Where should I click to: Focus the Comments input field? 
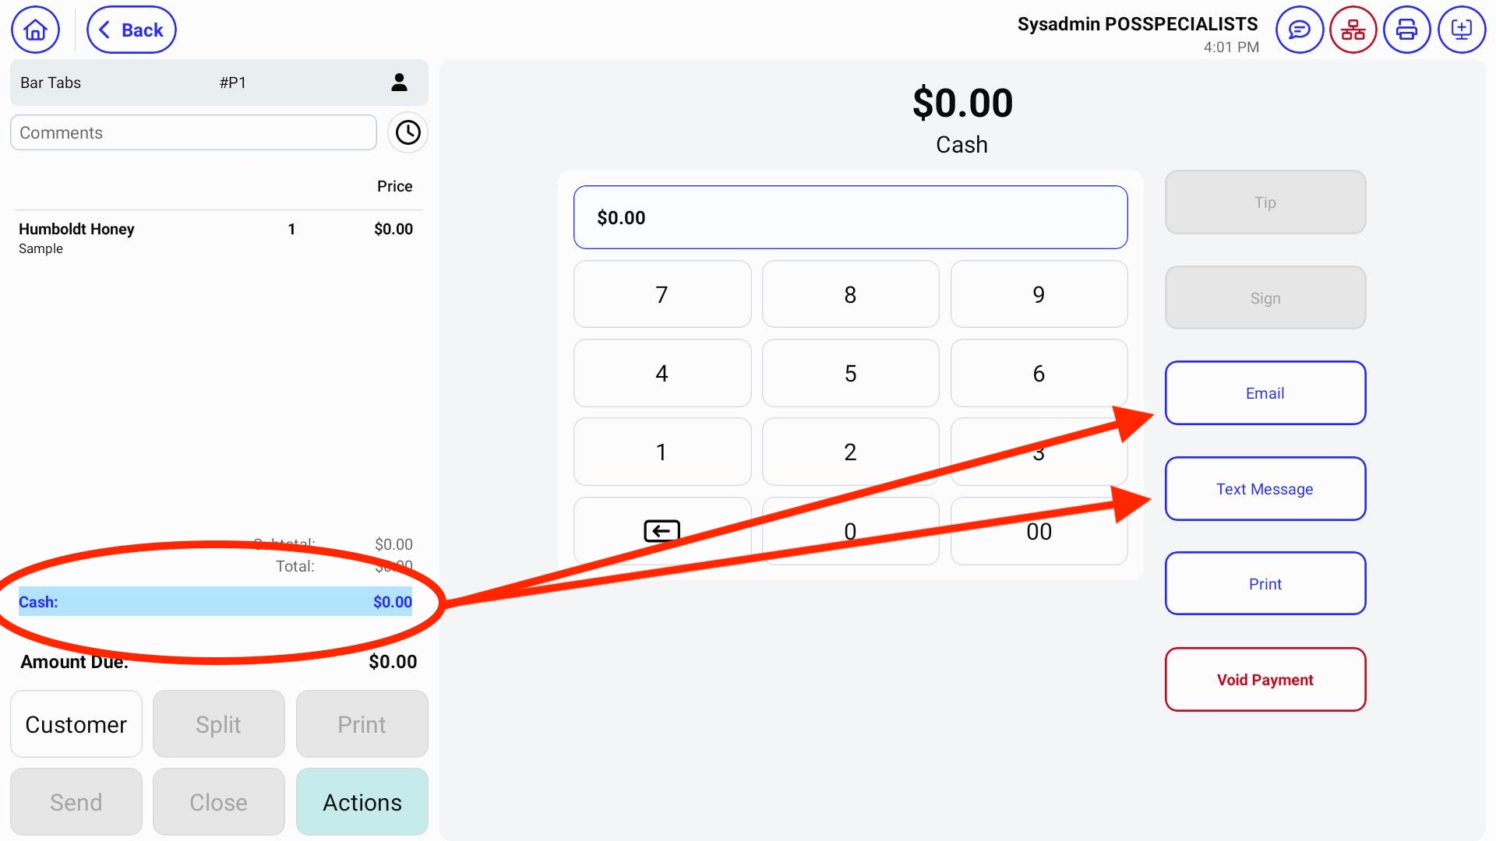point(193,132)
